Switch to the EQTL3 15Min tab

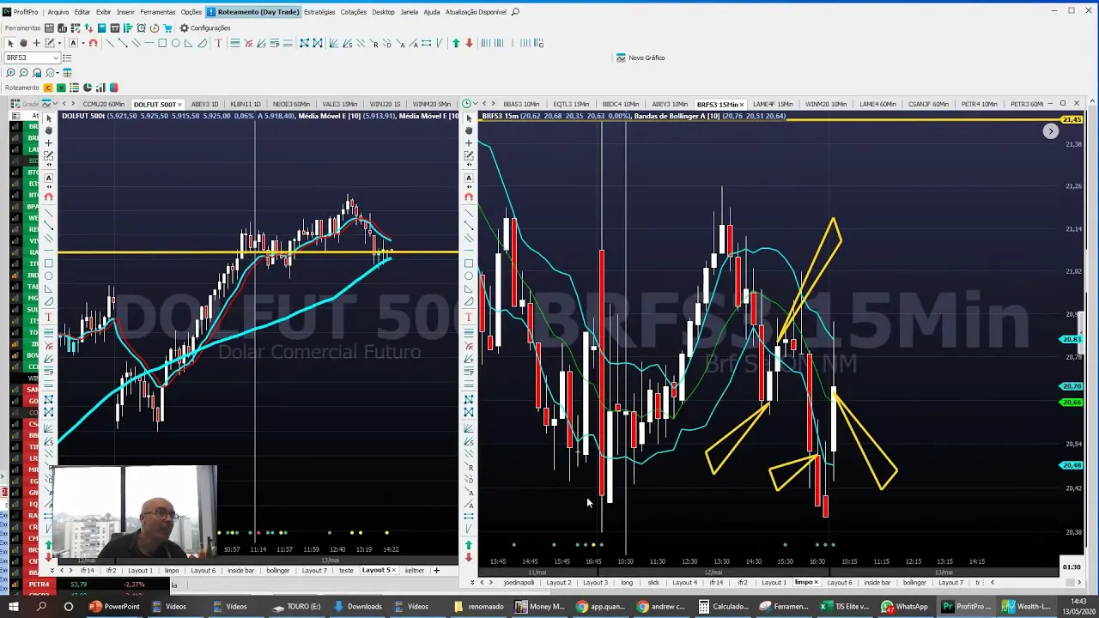coord(571,104)
